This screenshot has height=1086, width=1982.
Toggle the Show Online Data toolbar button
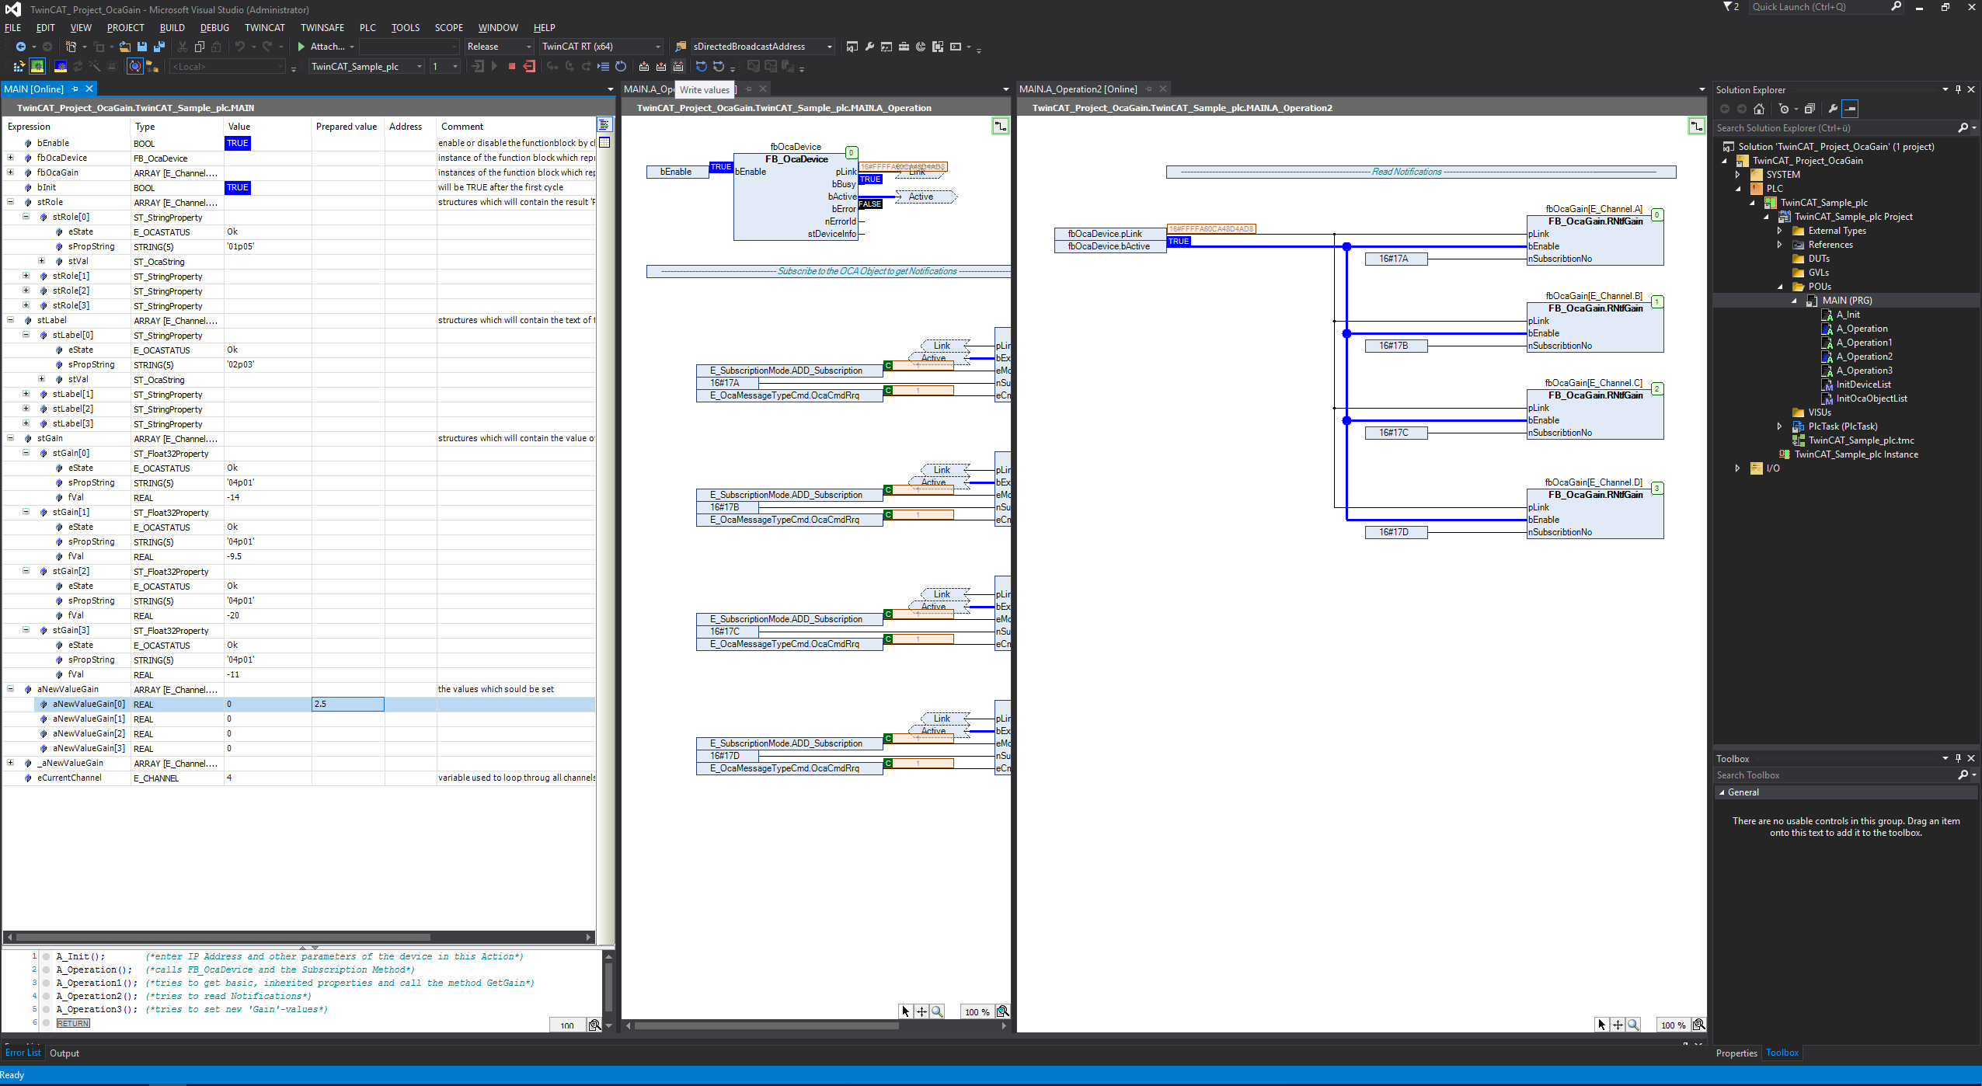(x=135, y=67)
